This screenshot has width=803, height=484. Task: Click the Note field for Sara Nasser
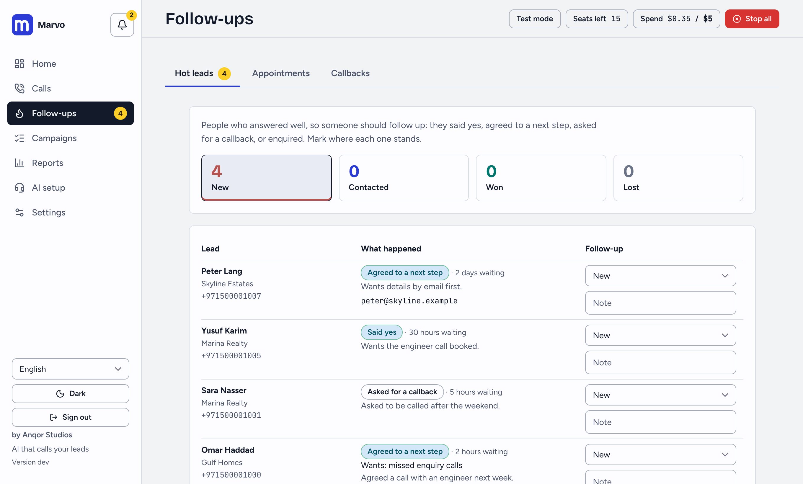click(661, 422)
